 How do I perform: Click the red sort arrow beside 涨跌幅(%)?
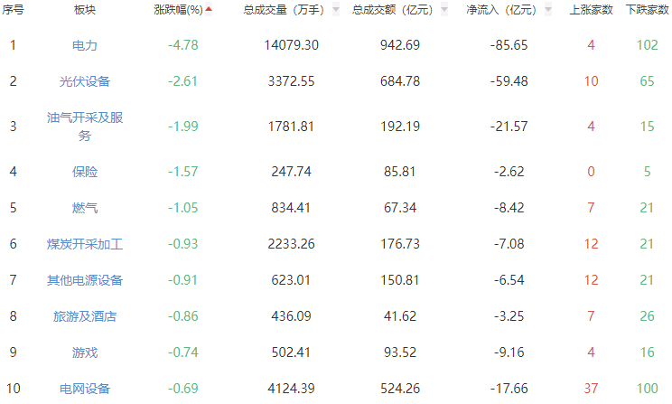point(210,10)
